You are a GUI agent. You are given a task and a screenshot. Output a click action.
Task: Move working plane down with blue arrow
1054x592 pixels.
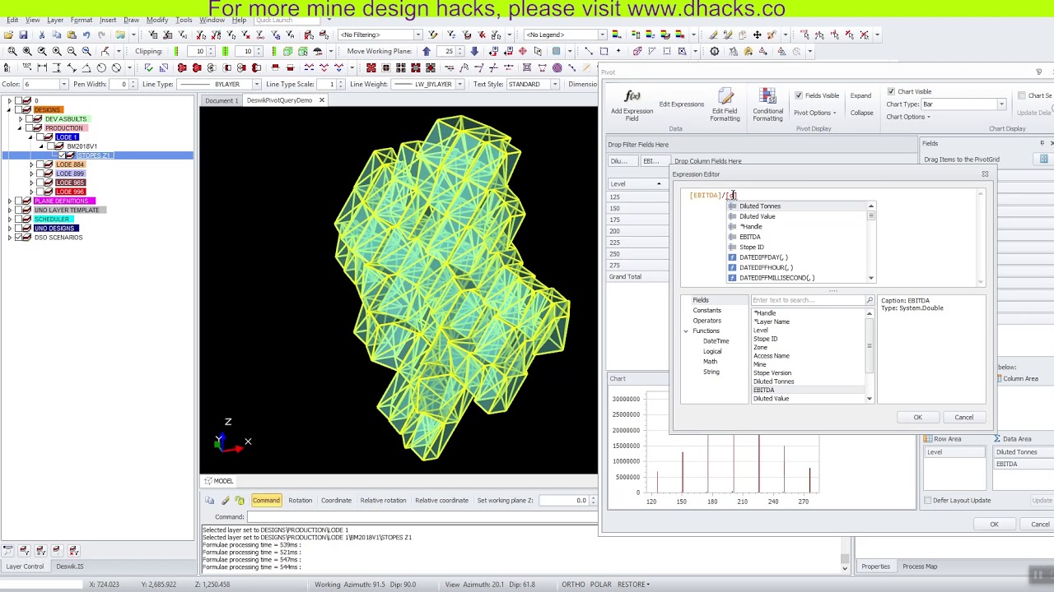pos(474,51)
